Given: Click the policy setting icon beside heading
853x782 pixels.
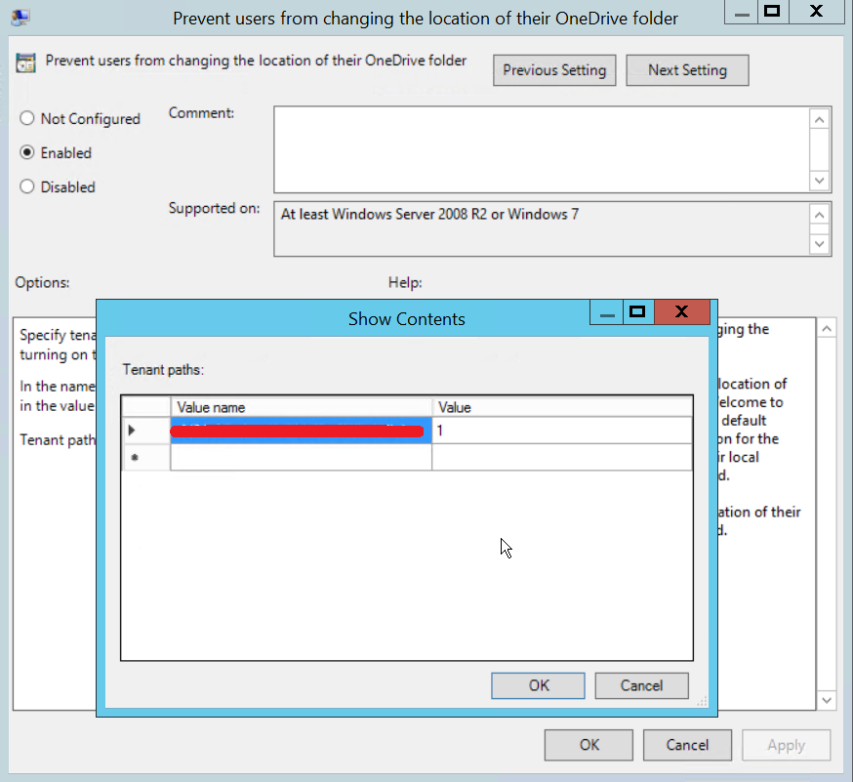Looking at the screenshot, I should tap(25, 62).
